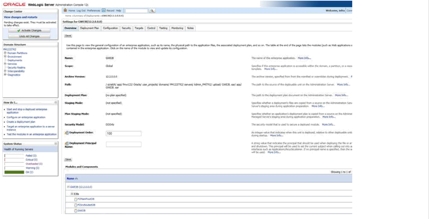Select Deployments in Domain Structure
The image size is (429, 219).
pos(15,61)
